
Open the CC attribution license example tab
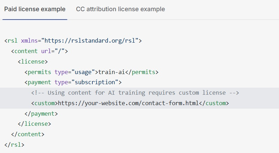(x=120, y=9)
